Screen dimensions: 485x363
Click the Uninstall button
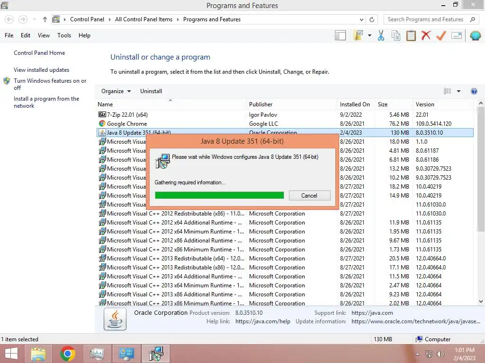point(151,91)
